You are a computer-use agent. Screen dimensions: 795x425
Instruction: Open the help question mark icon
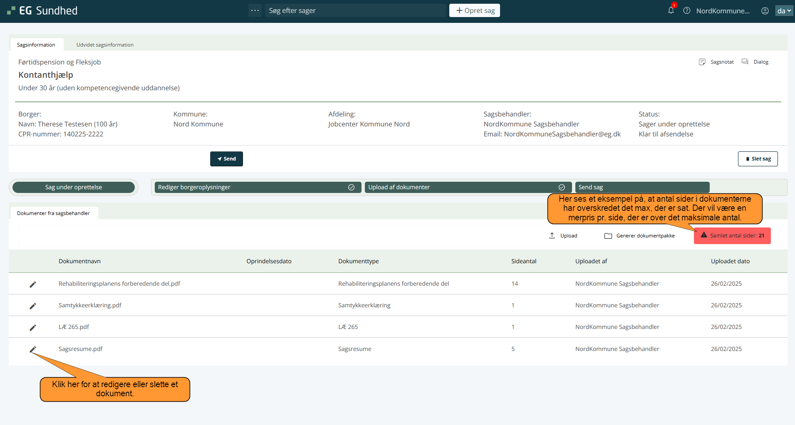pos(687,11)
